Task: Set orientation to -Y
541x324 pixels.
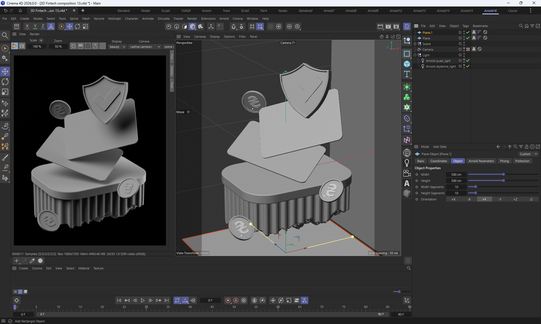Action: coord(500,199)
